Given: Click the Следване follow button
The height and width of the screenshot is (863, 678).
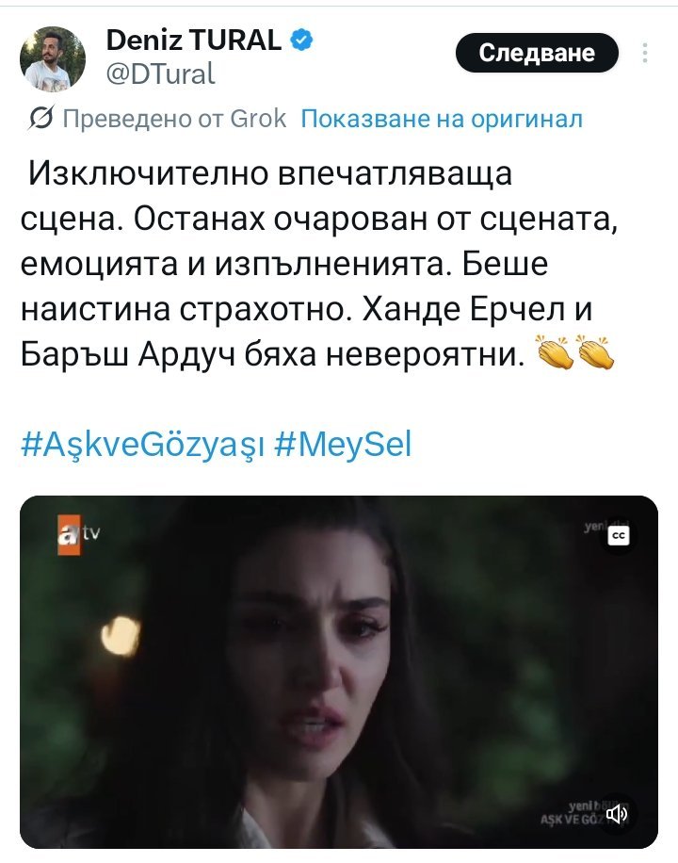Looking at the screenshot, I should [x=537, y=53].
